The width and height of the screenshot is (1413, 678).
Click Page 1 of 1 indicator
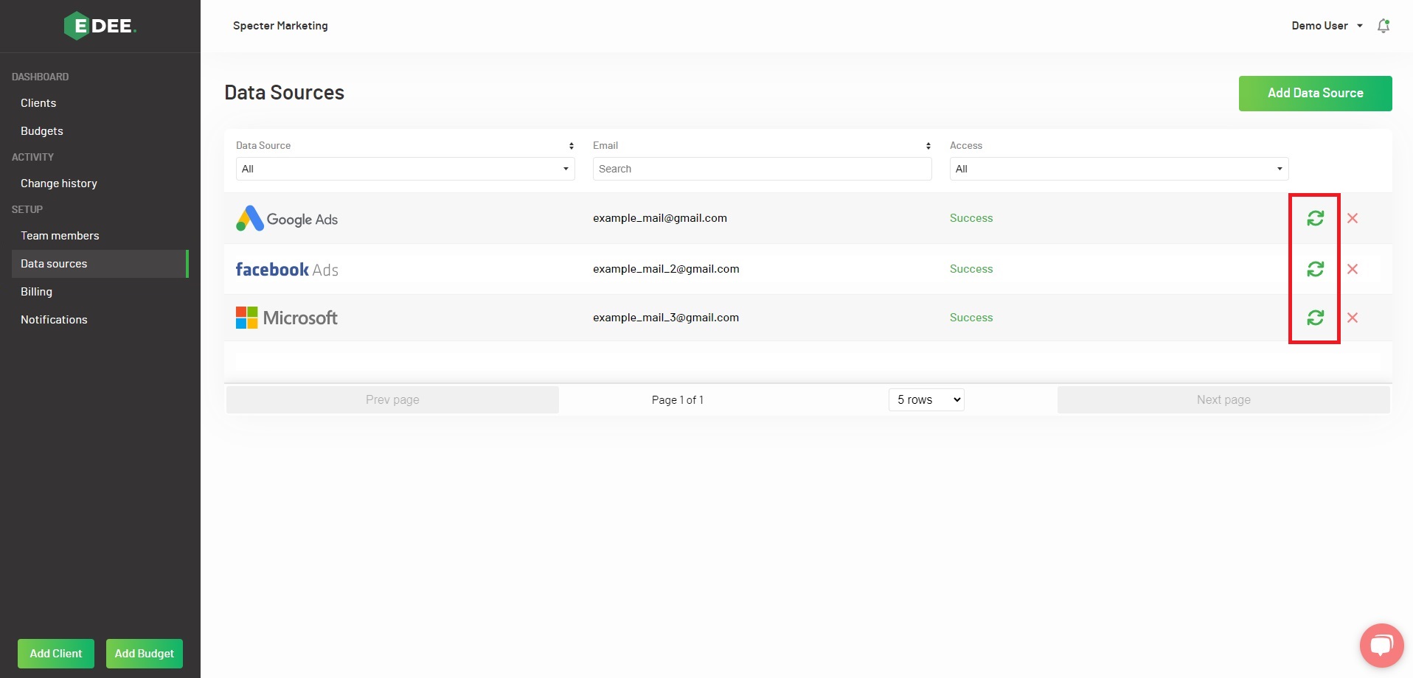[x=677, y=400]
